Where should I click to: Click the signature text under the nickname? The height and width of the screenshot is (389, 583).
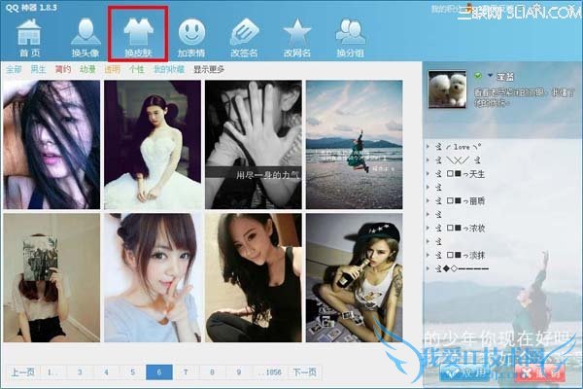[524, 97]
